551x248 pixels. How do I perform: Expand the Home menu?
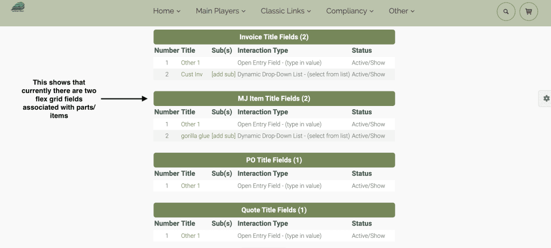click(167, 11)
